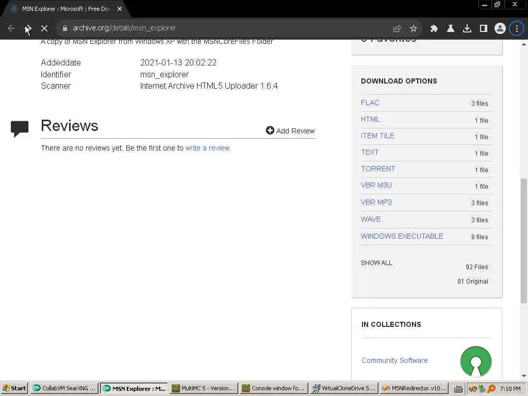This screenshot has width=528, height=396.
Task: Open ITEM TILE download option
Action: coord(377,136)
